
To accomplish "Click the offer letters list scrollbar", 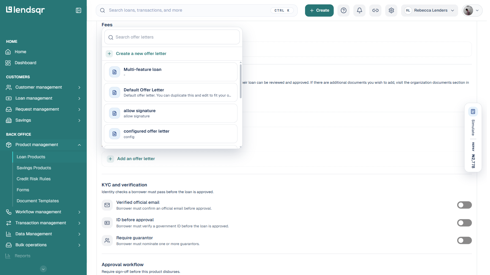I will 241,81.
